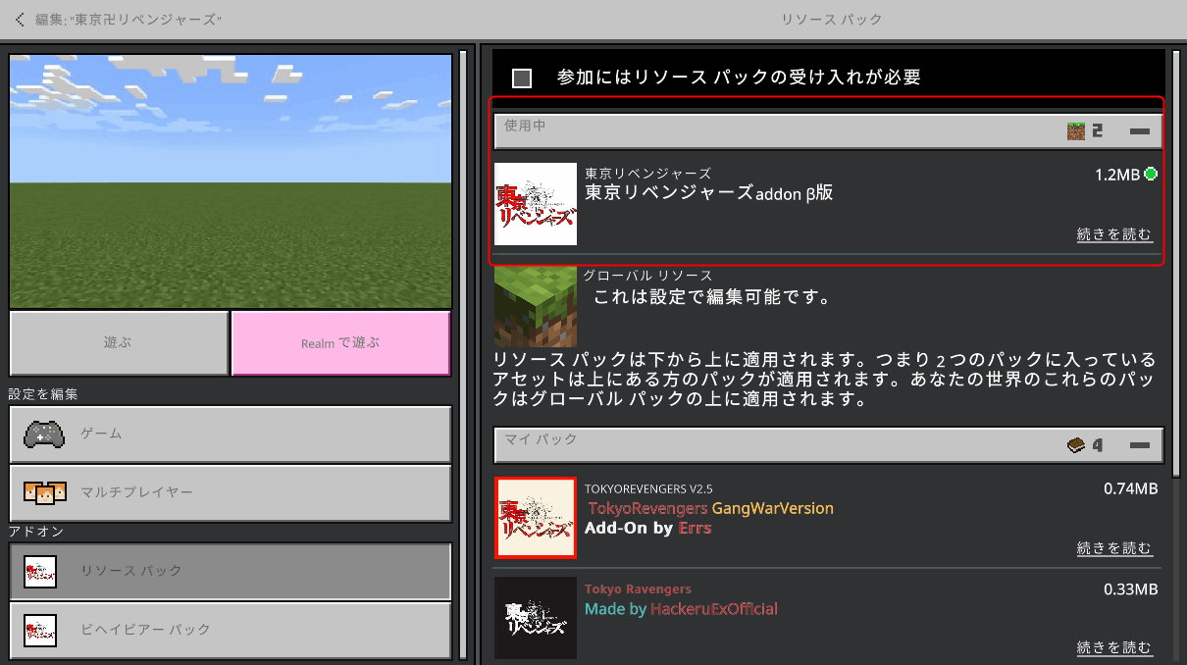
Task: Tick the require resource pack acceptance checkbox
Action: pyautogui.click(x=522, y=77)
